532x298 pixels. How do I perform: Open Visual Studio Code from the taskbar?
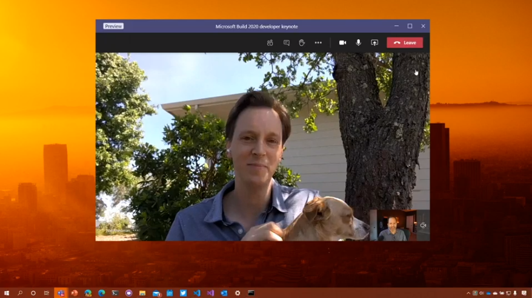(x=197, y=293)
